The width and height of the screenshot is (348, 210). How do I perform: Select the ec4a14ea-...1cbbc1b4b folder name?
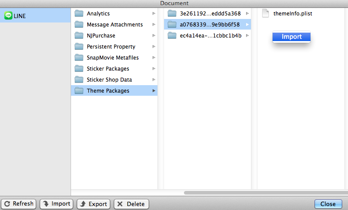[211, 36]
